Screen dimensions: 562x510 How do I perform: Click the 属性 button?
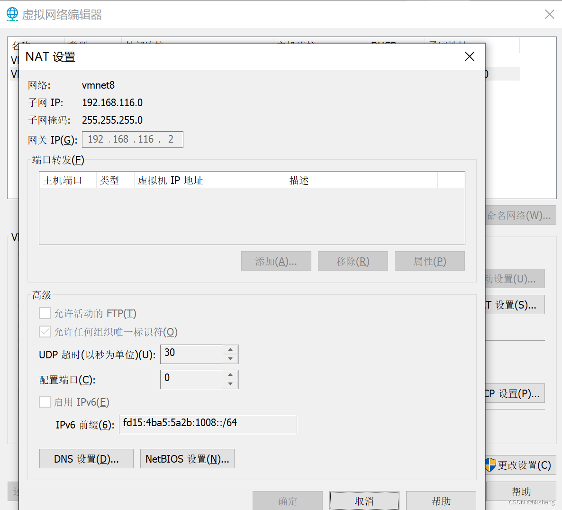[x=429, y=261]
